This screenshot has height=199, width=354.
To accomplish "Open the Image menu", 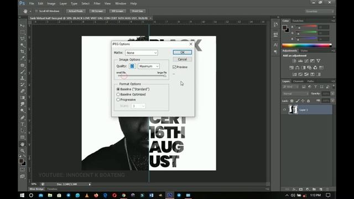I will tap(51, 3).
